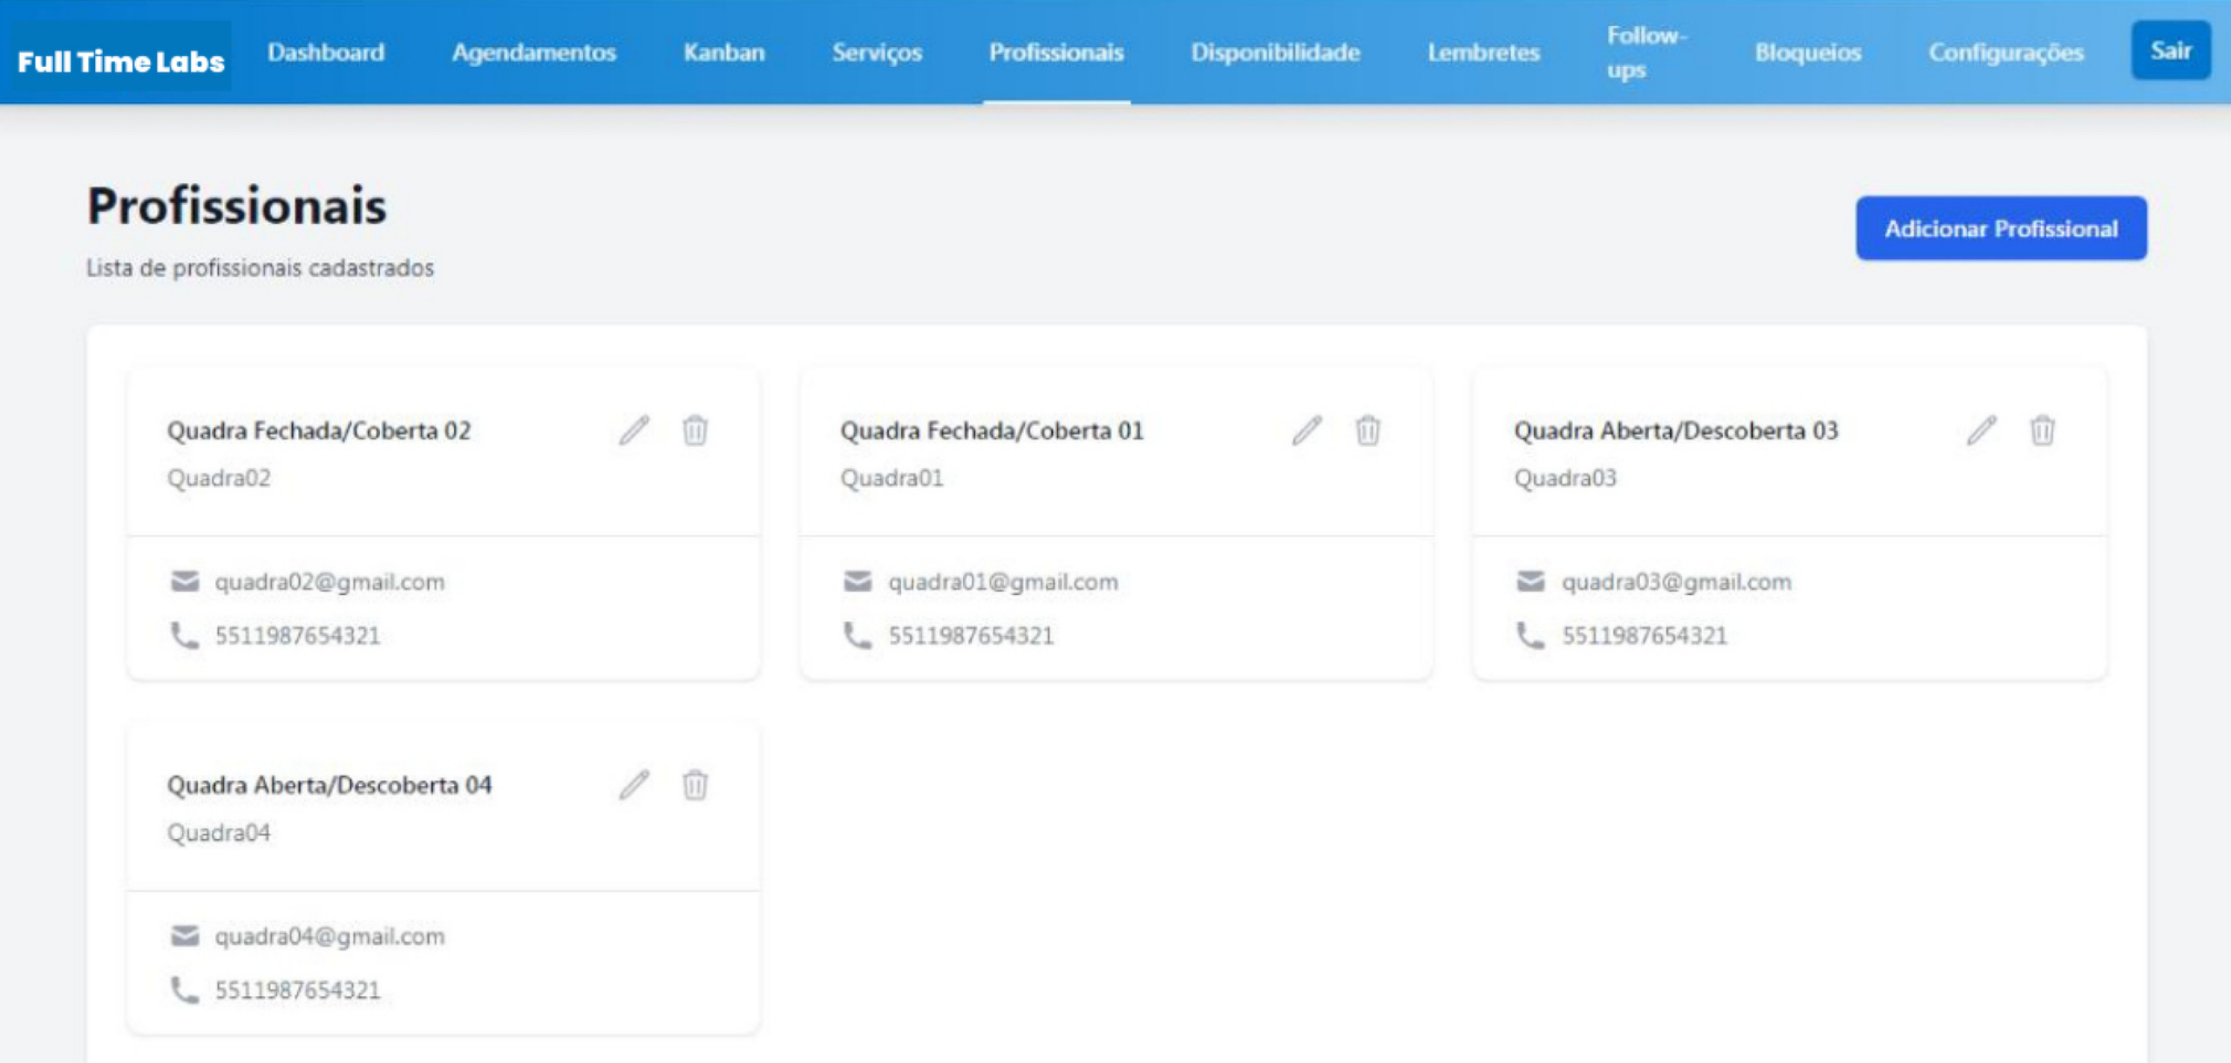Go to Configurações in the navbar
This screenshot has height=1063, width=2231.
(x=2005, y=52)
